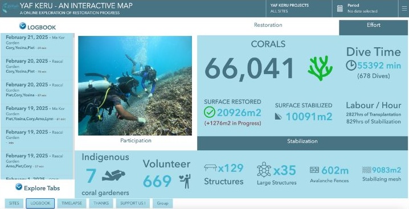
Task: Click the checkmark badge beside LOGBOOK heading
Action: point(23,26)
